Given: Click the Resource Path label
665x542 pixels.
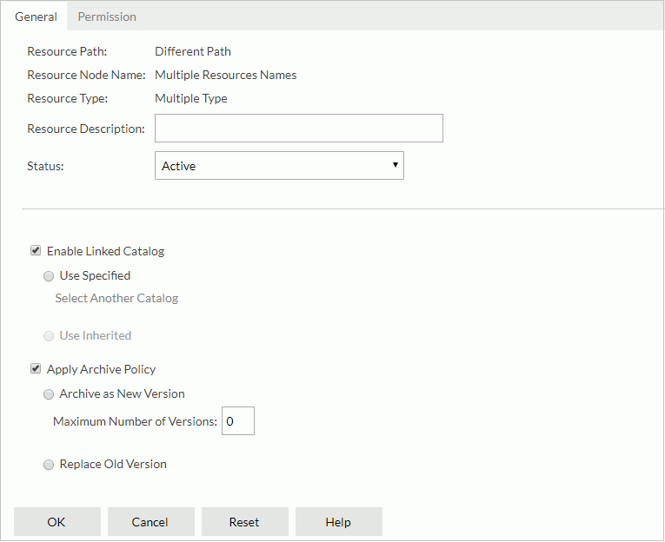Looking at the screenshot, I should [67, 52].
